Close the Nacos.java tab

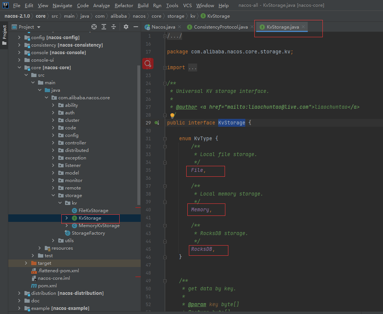point(179,27)
